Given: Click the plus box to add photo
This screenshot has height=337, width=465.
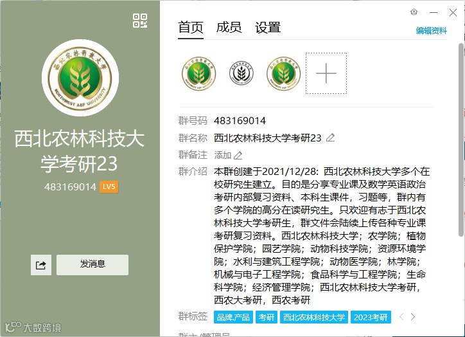Looking at the screenshot, I should 326,73.
